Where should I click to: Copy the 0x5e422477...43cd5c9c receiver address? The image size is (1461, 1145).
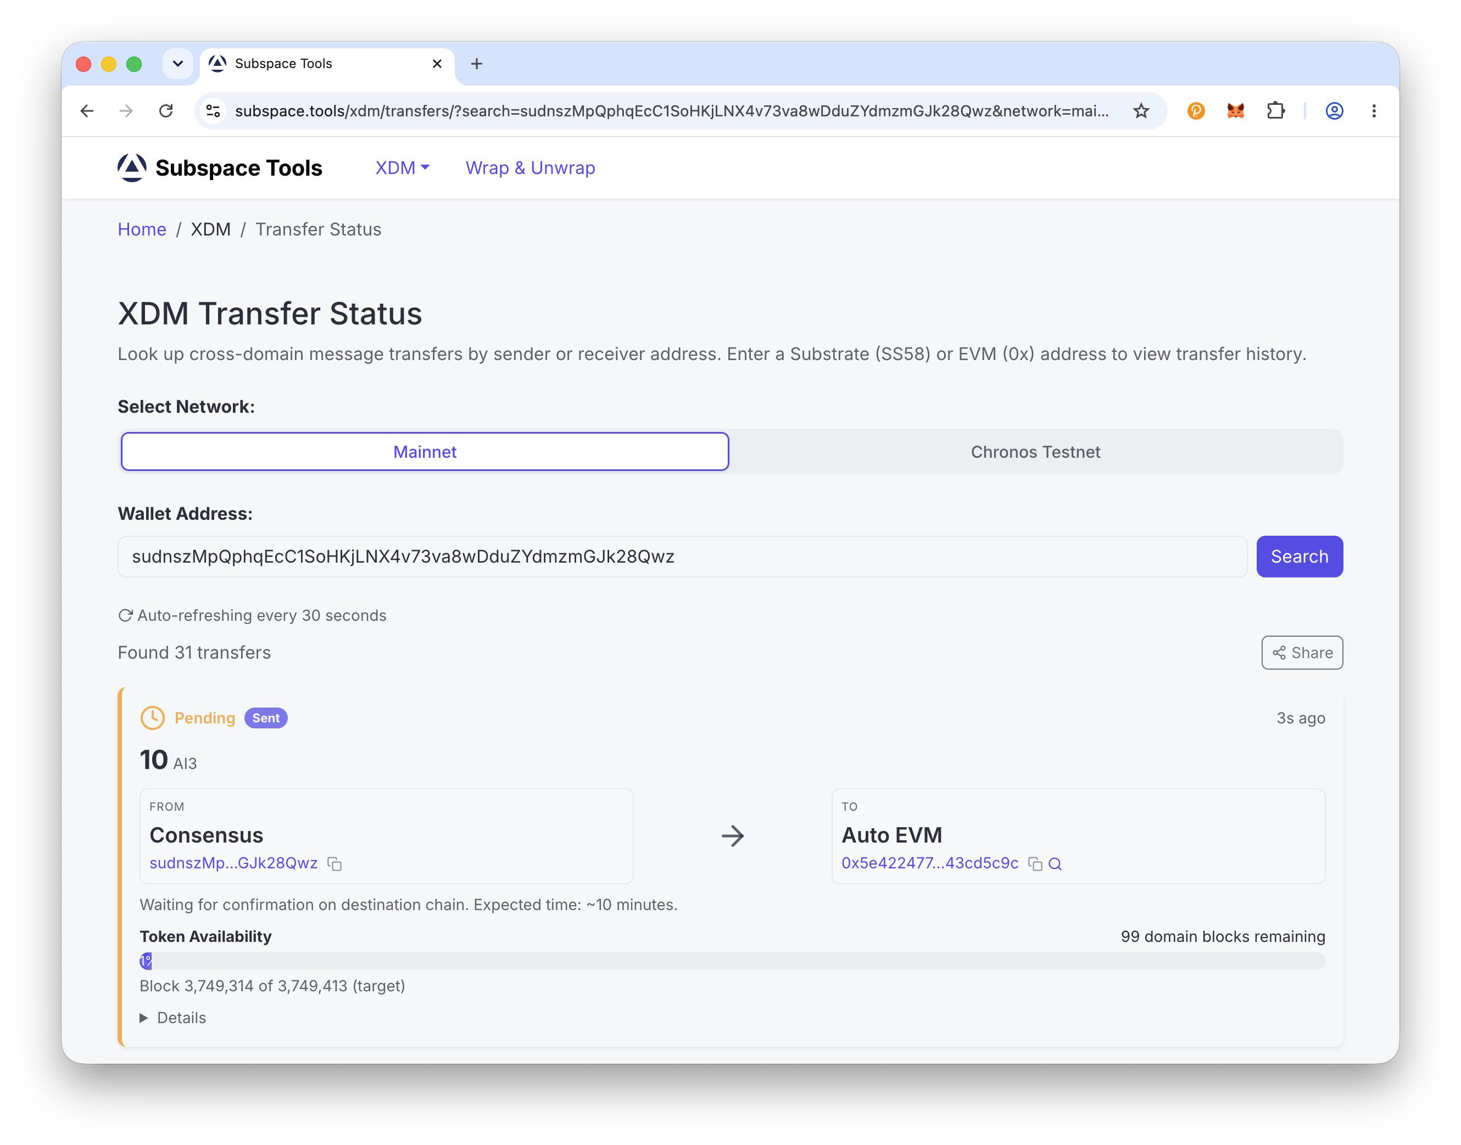point(1035,863)
